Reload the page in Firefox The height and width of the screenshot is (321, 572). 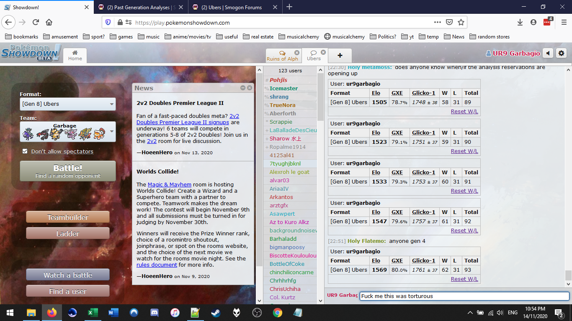(36, 22)
